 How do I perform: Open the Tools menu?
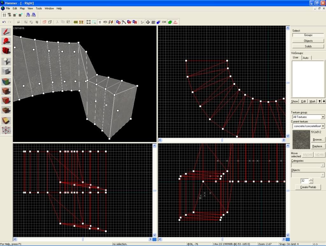pyautogui.click(x=39, y=8)
